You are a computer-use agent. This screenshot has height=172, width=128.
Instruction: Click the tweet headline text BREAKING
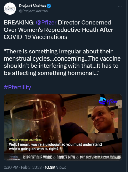(x=19, y=22)
